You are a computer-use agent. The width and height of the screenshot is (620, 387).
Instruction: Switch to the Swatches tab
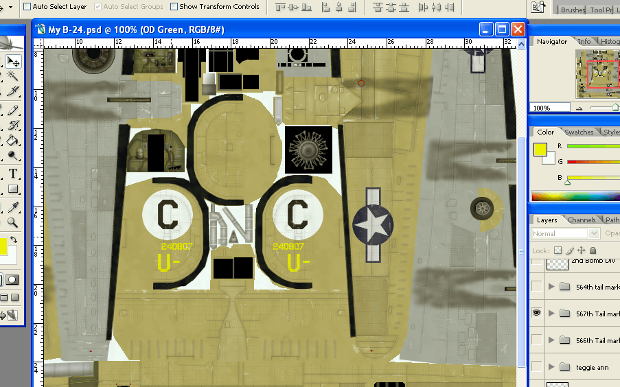[579, 132]
